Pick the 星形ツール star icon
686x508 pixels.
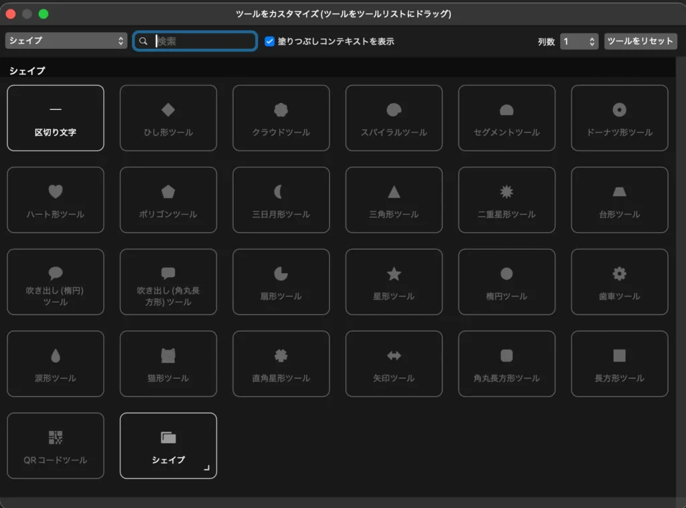point(394,274)
